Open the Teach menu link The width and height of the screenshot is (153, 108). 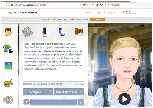(x=88, y=12)
